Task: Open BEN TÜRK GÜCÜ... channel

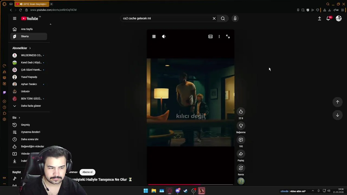Action: tap(29, 99)
